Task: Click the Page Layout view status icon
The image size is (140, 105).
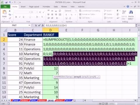Action: pyautogui.click(x=103, y=104)
